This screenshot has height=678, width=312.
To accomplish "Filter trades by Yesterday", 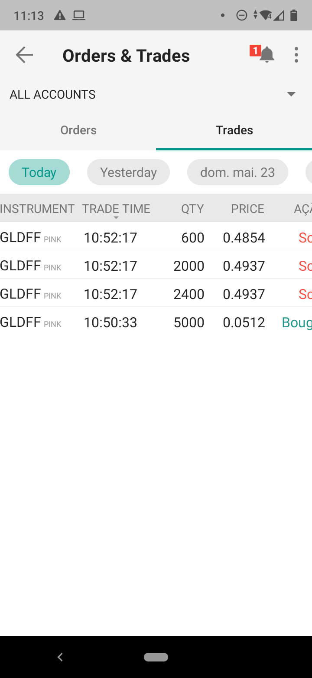I will coord(128,173).
